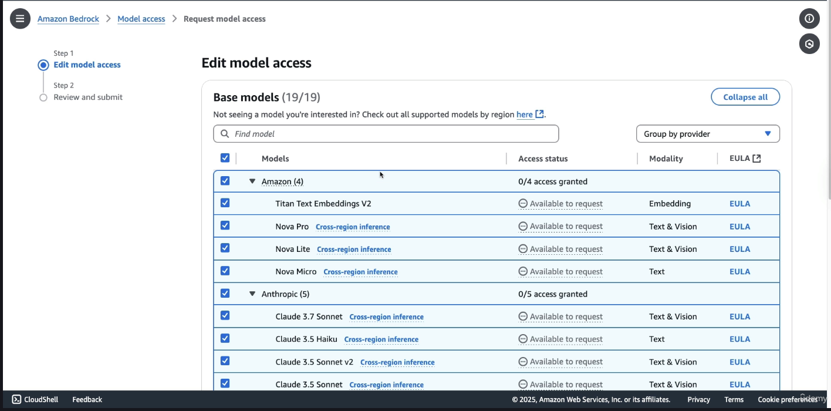Open EULA link for Nova Pro
Image resolution: width=831 pixels, height=411 pixels.
(739, 227)
